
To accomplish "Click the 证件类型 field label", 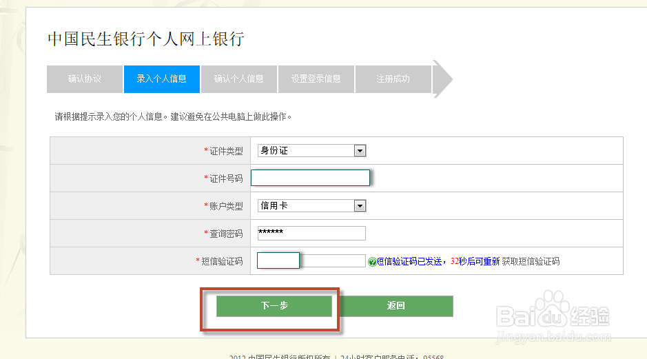I will (226, 151).
